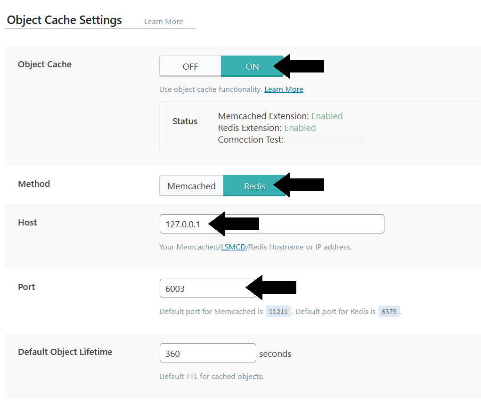Click the Host field containing 127.0.0.1
The height and width of the screenshot is (402, 481).
[272, 224]
